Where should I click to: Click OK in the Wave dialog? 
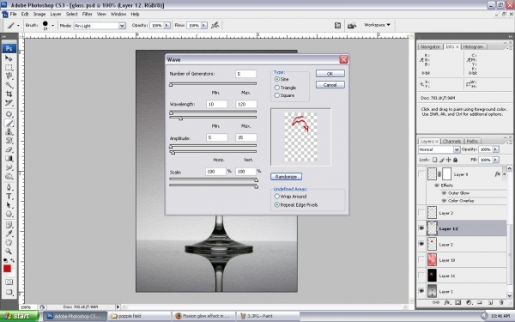click(330, 74)
